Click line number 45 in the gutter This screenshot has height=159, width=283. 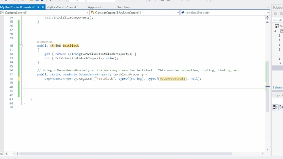click(11, 107)
